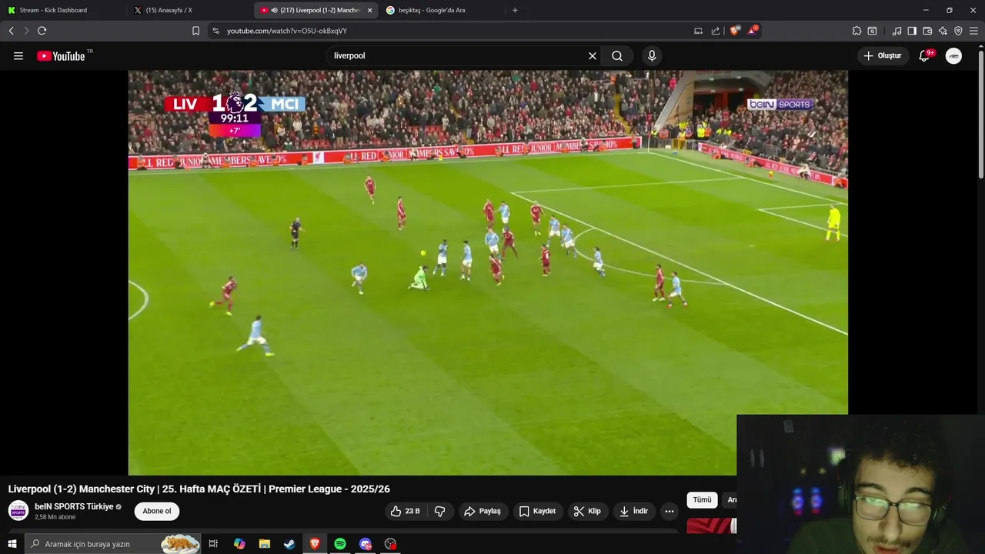The image size is (985, 554).
Task: Open Brave Shields lion icon
Action: [734, 31]
